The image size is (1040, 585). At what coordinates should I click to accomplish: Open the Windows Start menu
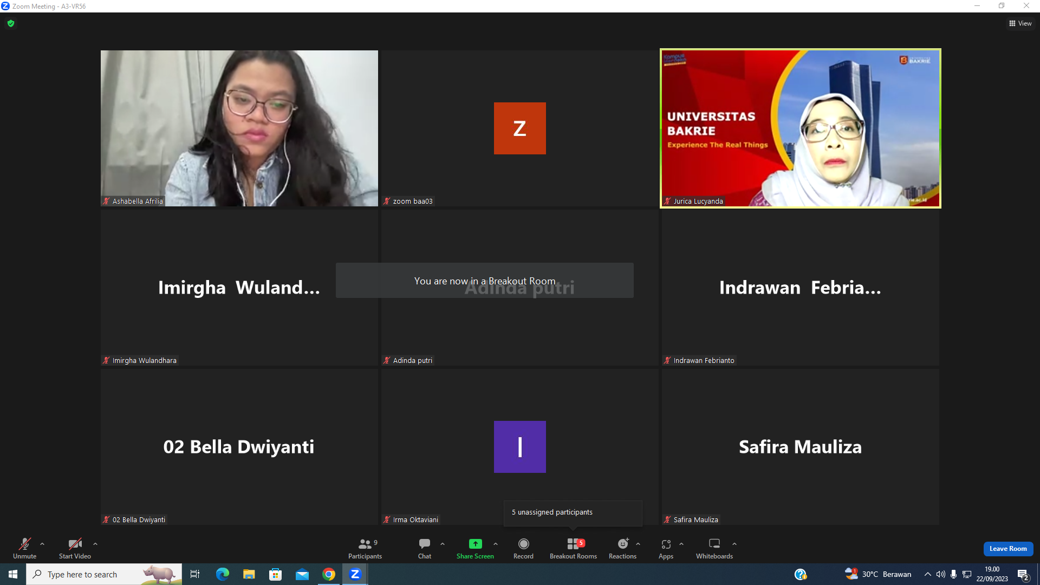(13, 574)
